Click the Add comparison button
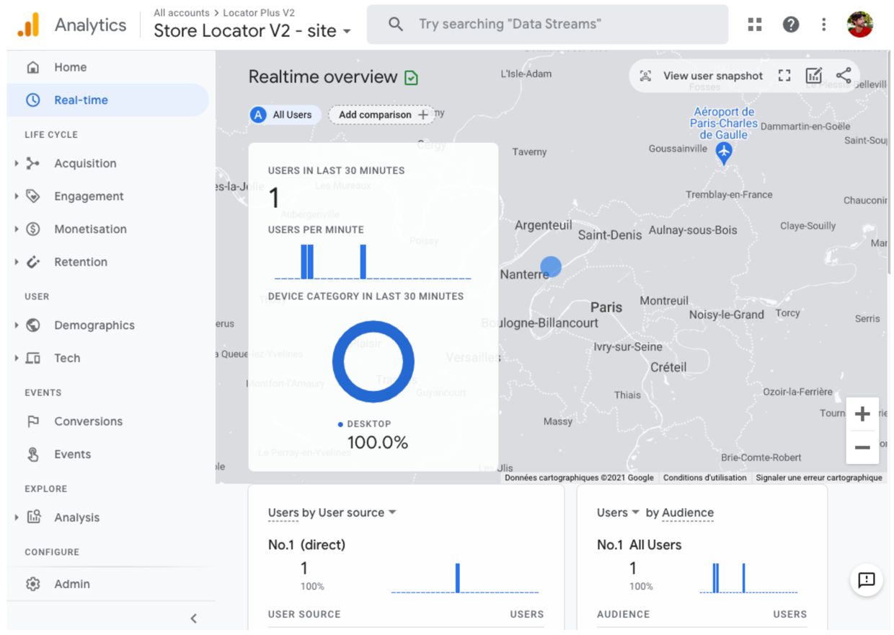 click(382, 115)
